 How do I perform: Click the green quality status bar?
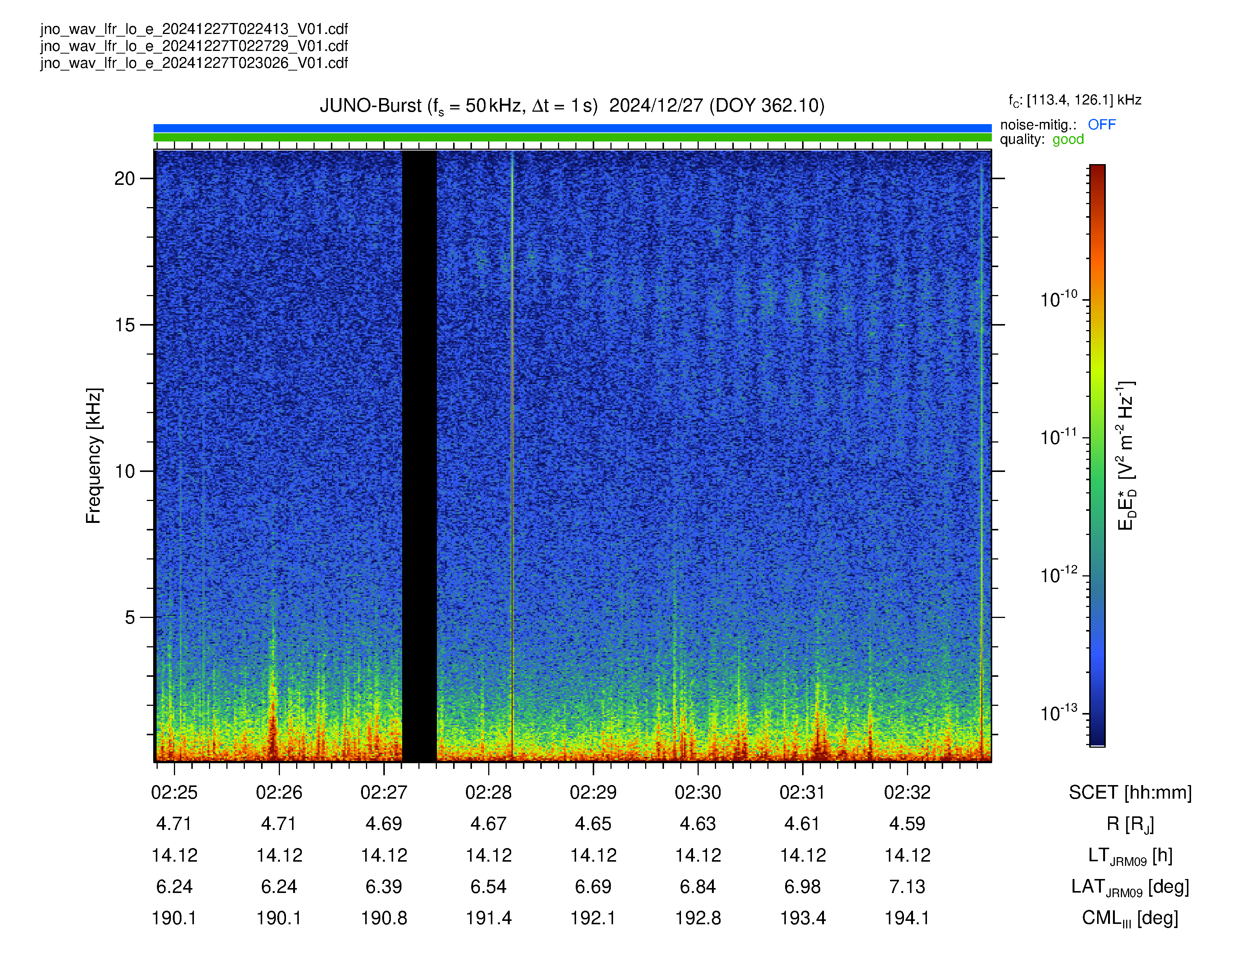(572, 137)
